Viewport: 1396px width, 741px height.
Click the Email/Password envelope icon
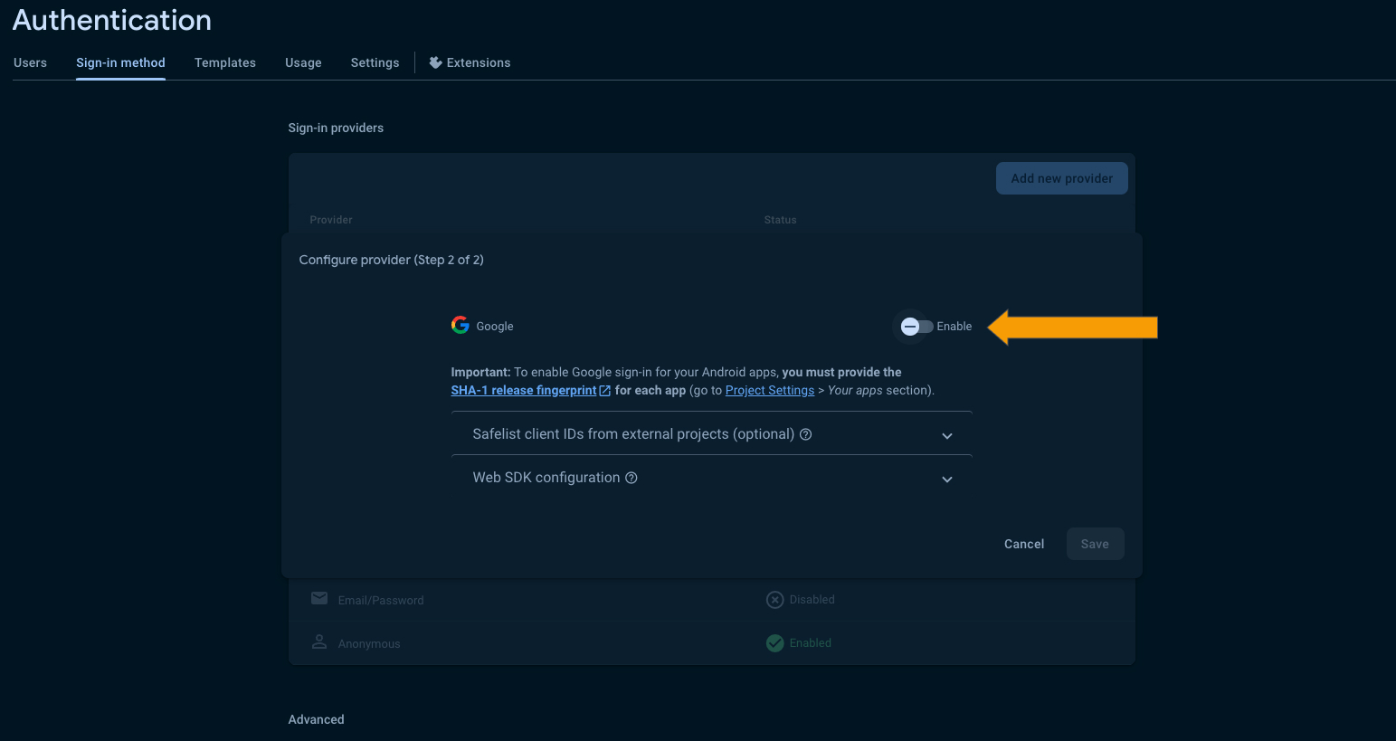(x=319, y=598)
